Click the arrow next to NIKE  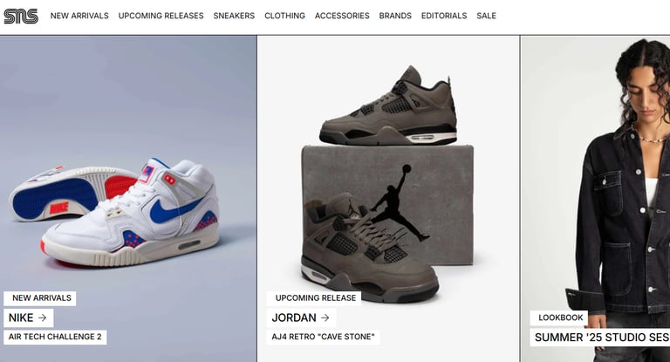click(x=42, y=318)
